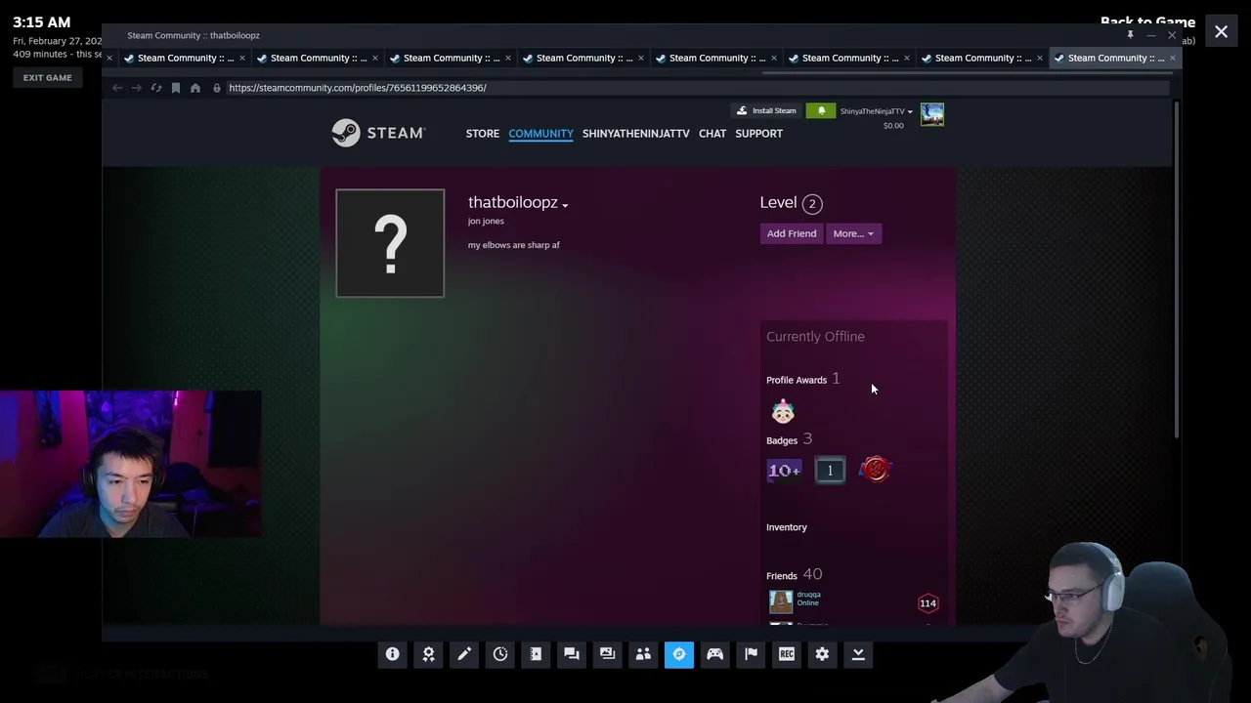Click the Level 2 badge circle
This screenshot has height=703, width=1251.
(x=811, y=203)
